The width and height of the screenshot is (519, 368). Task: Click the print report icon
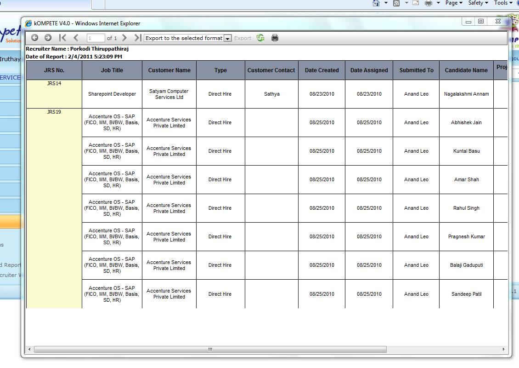275,38
